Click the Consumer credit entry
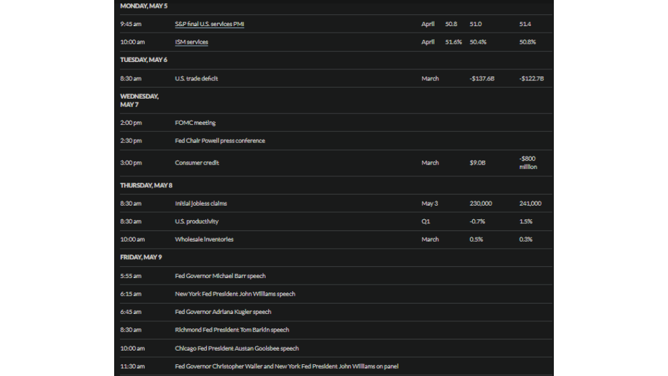668x376 pixels. 197,163
